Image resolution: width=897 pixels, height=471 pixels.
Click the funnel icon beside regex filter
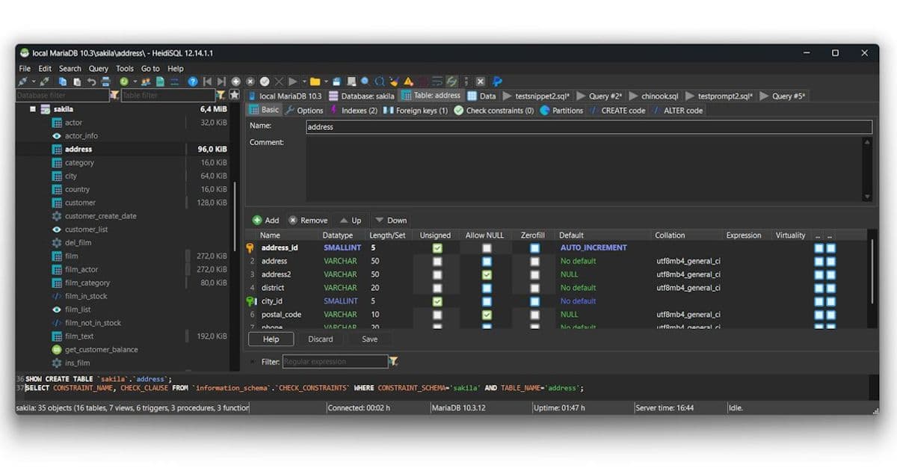[394, 361]
